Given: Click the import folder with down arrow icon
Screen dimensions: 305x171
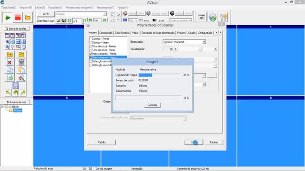Looking at the screenshot, I should (x=10, y=55).
